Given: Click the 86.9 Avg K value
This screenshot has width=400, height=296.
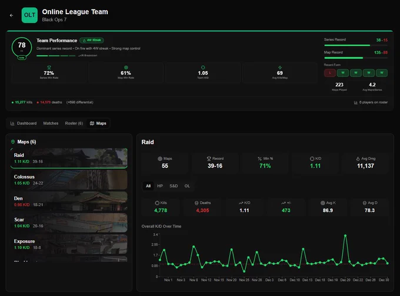Looking at the screenshot, I should pos(328,210).
